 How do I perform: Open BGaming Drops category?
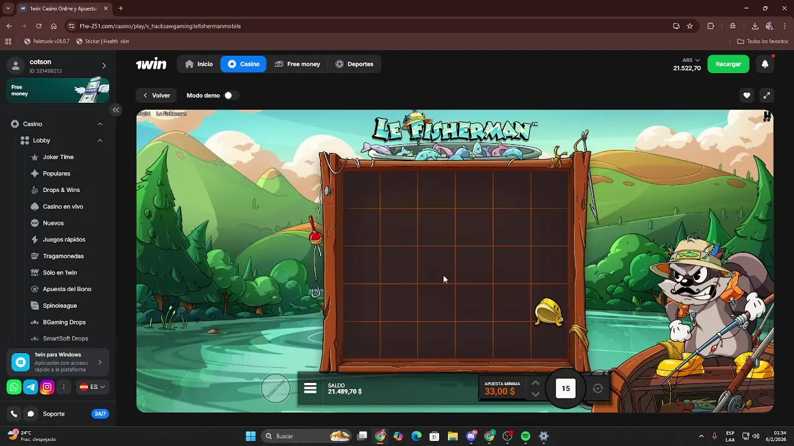click(64, 322)
